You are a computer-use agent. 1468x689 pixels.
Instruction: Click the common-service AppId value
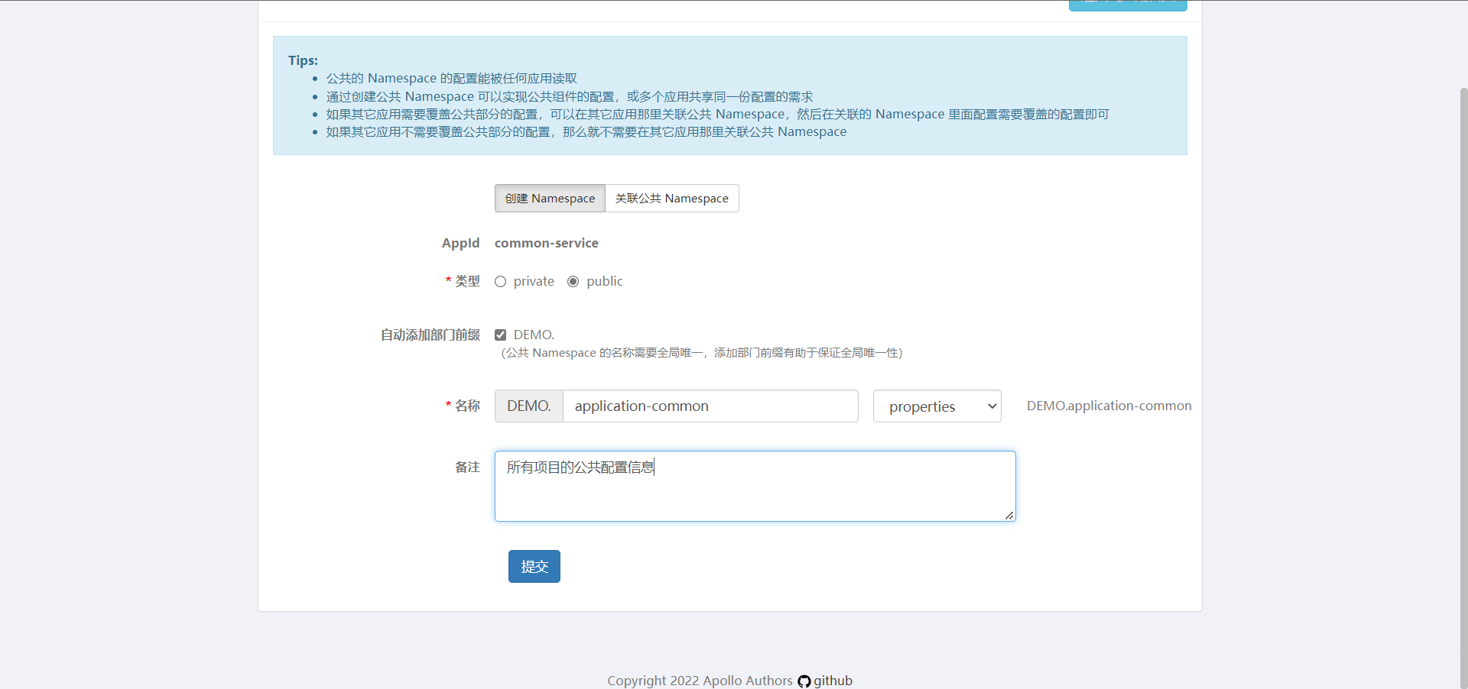546,244
